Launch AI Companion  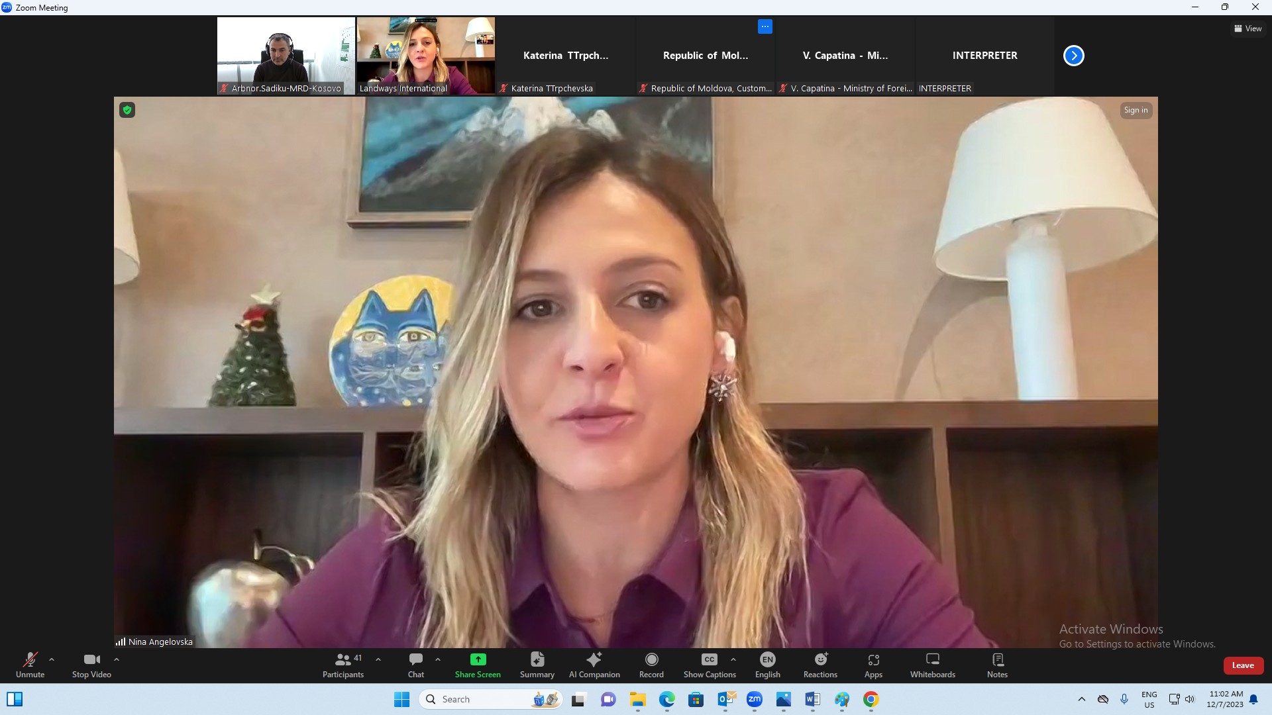(594, 665)
